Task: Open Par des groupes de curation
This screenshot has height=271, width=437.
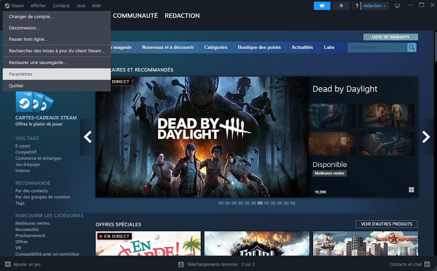Action: pyautogui.click(x=43, y=197)
